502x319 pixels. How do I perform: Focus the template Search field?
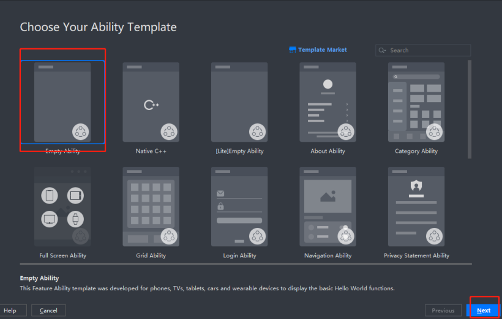[x=423, y=50]
